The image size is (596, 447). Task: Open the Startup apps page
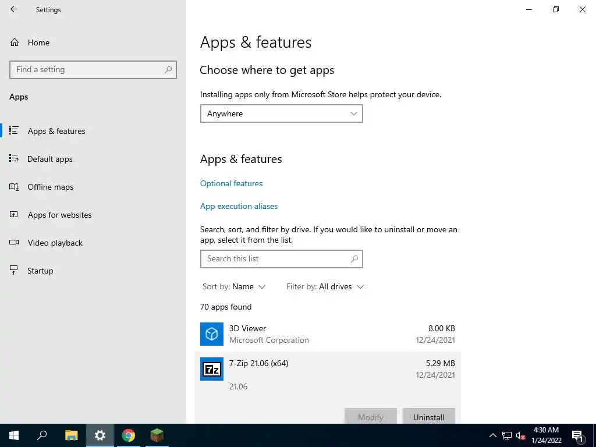93,271
